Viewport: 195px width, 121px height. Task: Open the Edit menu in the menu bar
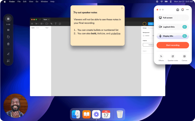[x=25, y=2]
